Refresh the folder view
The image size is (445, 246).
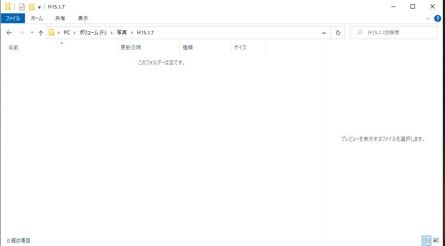(x=338, y=33)
